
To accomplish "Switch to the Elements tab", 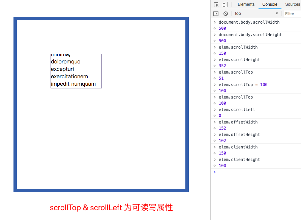I will (246, 4).
